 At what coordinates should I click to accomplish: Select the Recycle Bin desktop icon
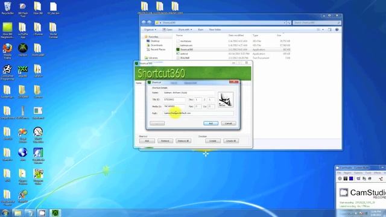[7, 8]
